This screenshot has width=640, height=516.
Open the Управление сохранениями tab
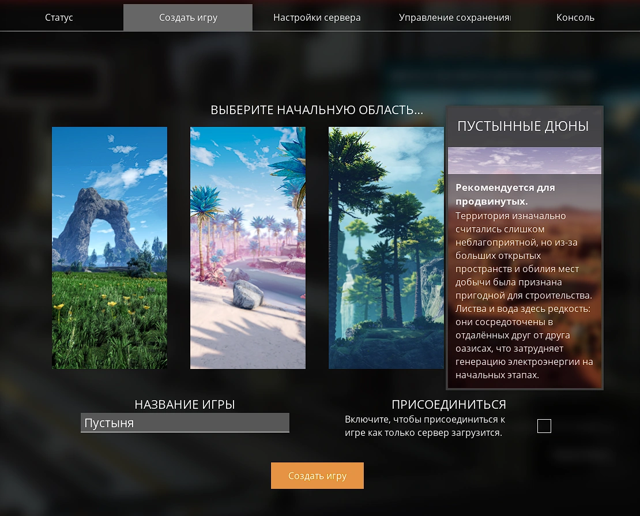(x=455, y=17)
